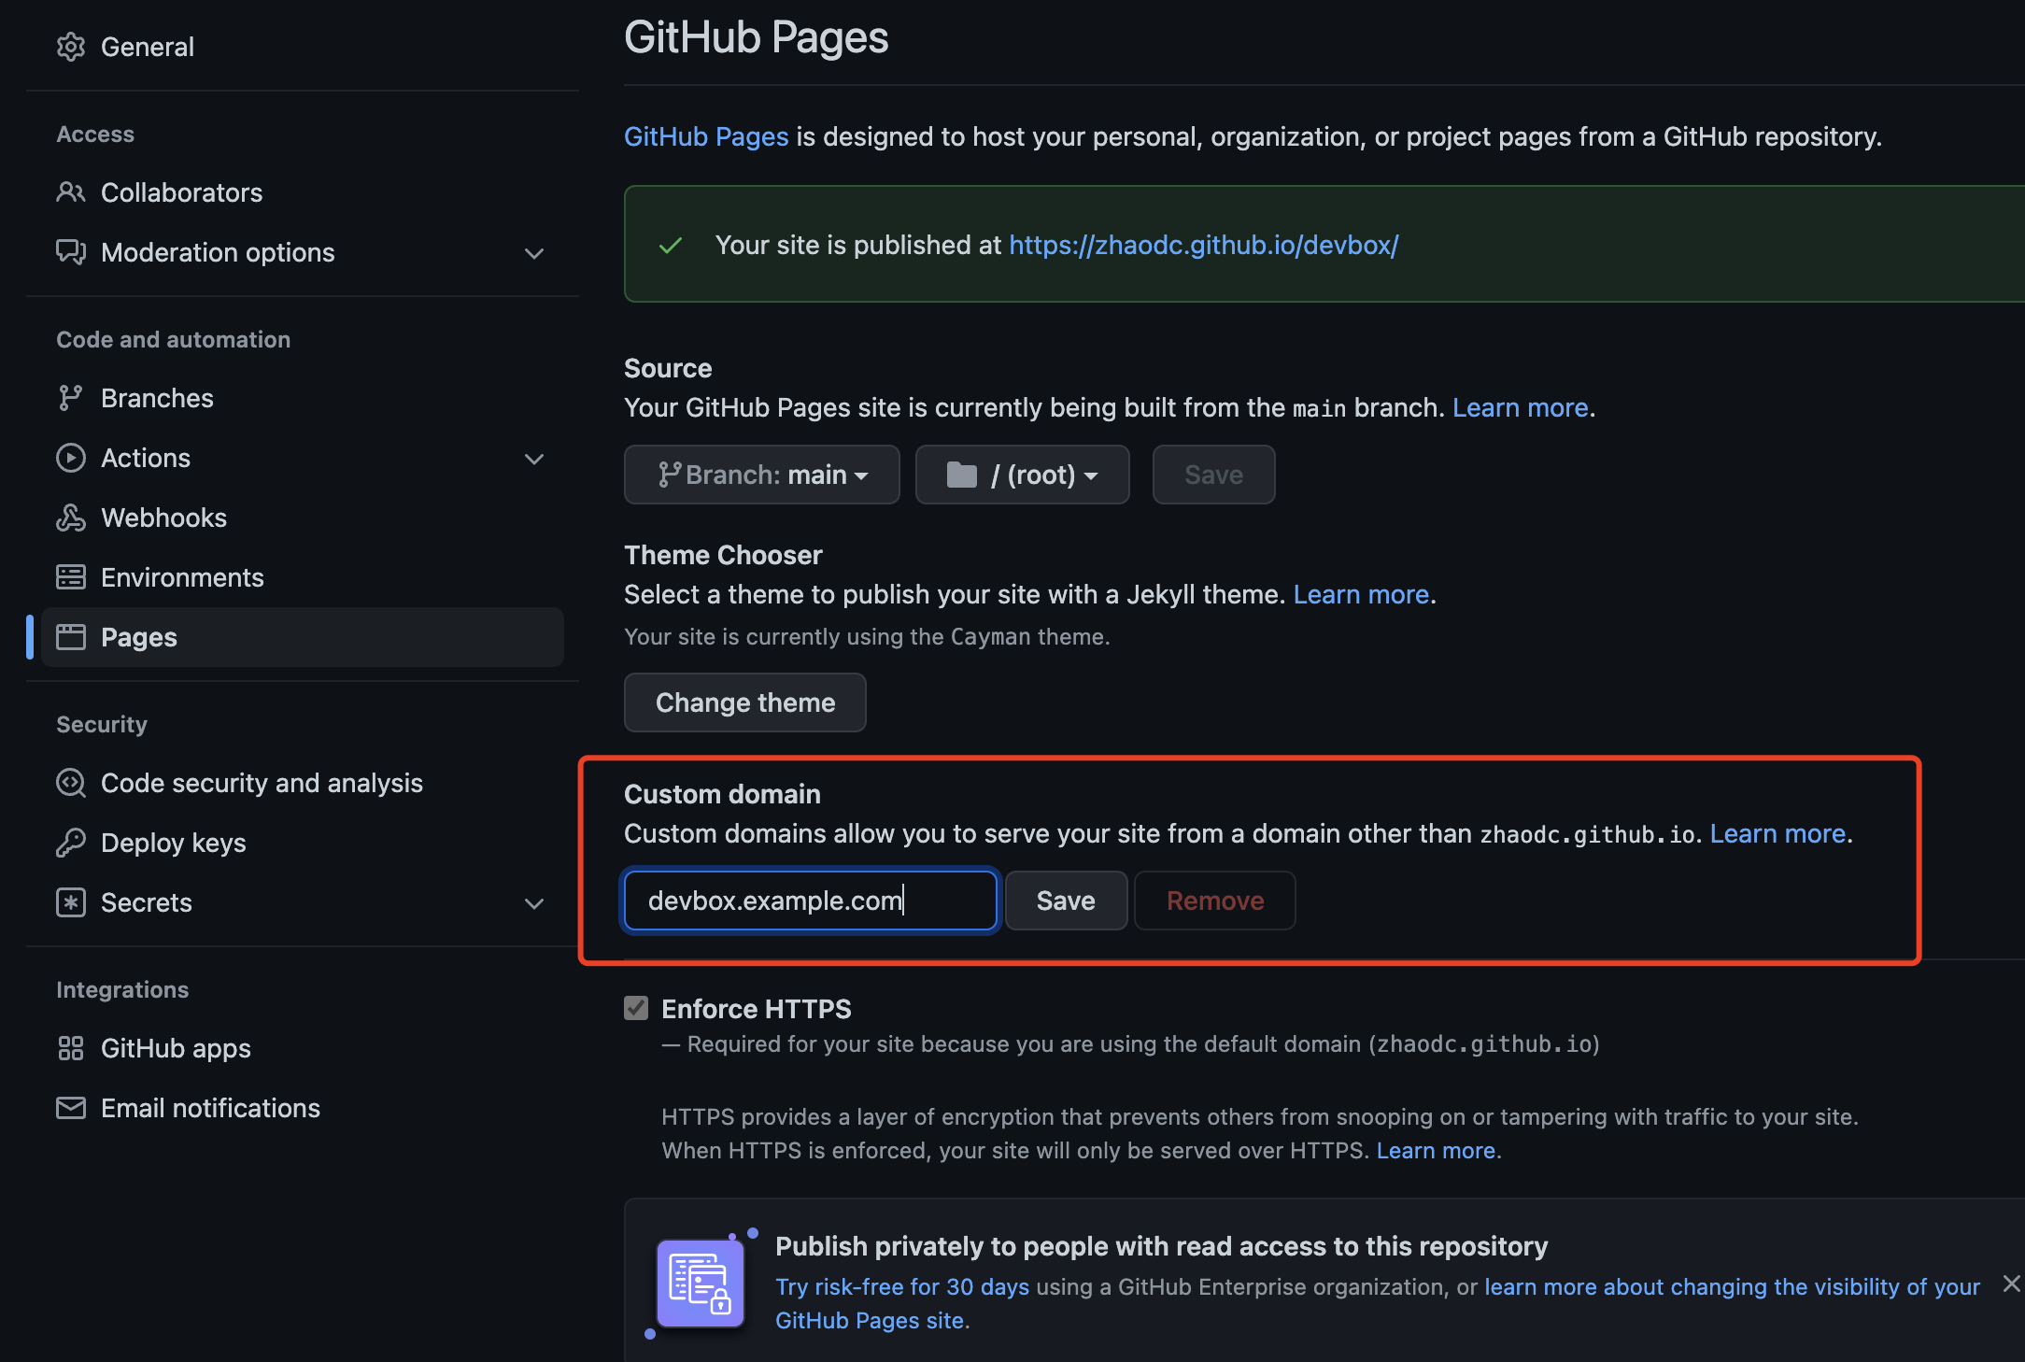Click Learn more about HTTPS
Viewport: 2025px width, 1362px height.
(x=1437, y=1150)
